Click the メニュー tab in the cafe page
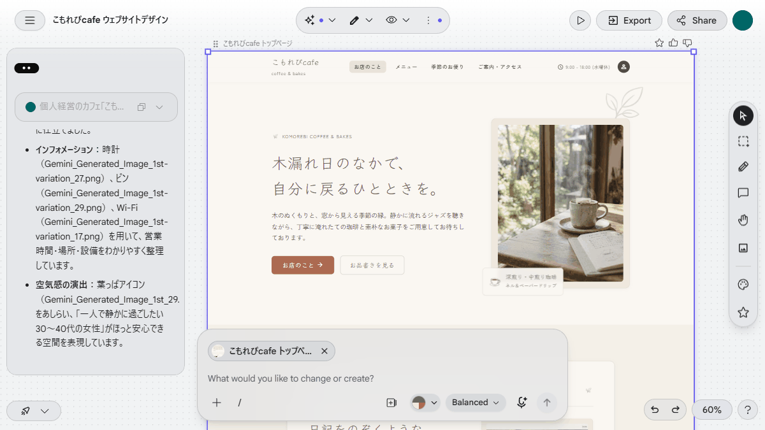This screenshot has width=765, height=430. pyautogui.click(x=406, y=67)
